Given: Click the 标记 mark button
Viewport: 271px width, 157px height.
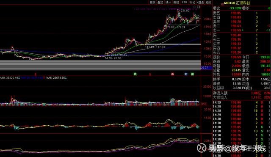Looking at the screenshot, I should pyautogui.click(x=192, y=2).
